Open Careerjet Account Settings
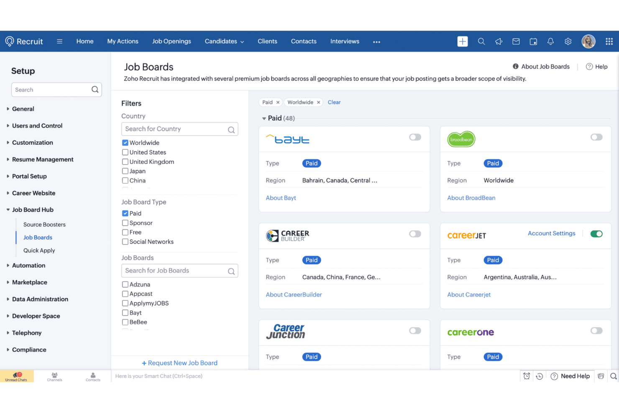The width and height of the screenshot is (619, 413). [x=552, y=233]
